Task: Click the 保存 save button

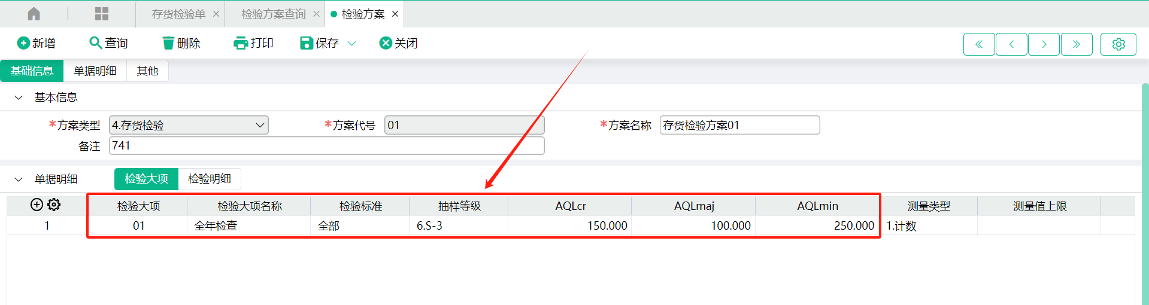Action: pyautogui.click(x=320, y=43)
